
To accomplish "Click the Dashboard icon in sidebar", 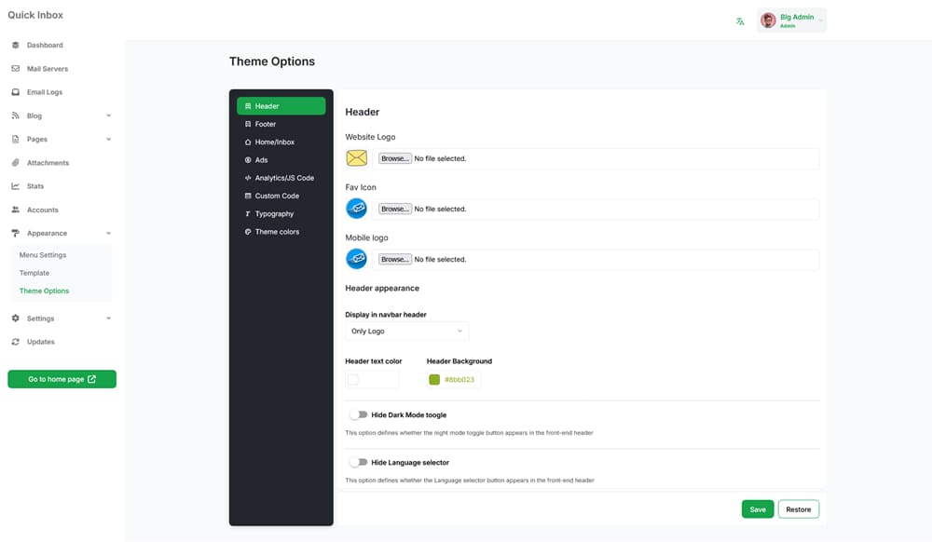I will click(x=16, y=45).
